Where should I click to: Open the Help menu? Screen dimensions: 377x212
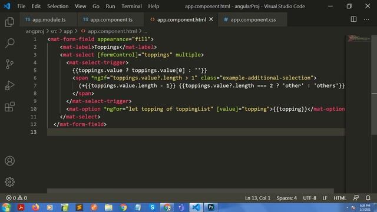click(154, 6)
